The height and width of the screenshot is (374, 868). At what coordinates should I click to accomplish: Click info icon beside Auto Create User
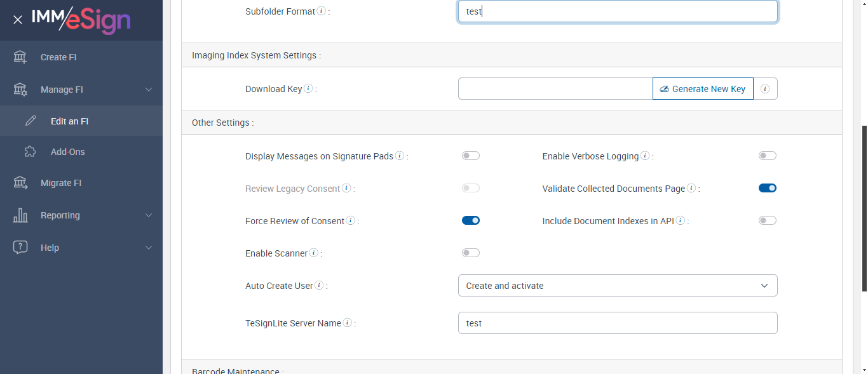319,285
